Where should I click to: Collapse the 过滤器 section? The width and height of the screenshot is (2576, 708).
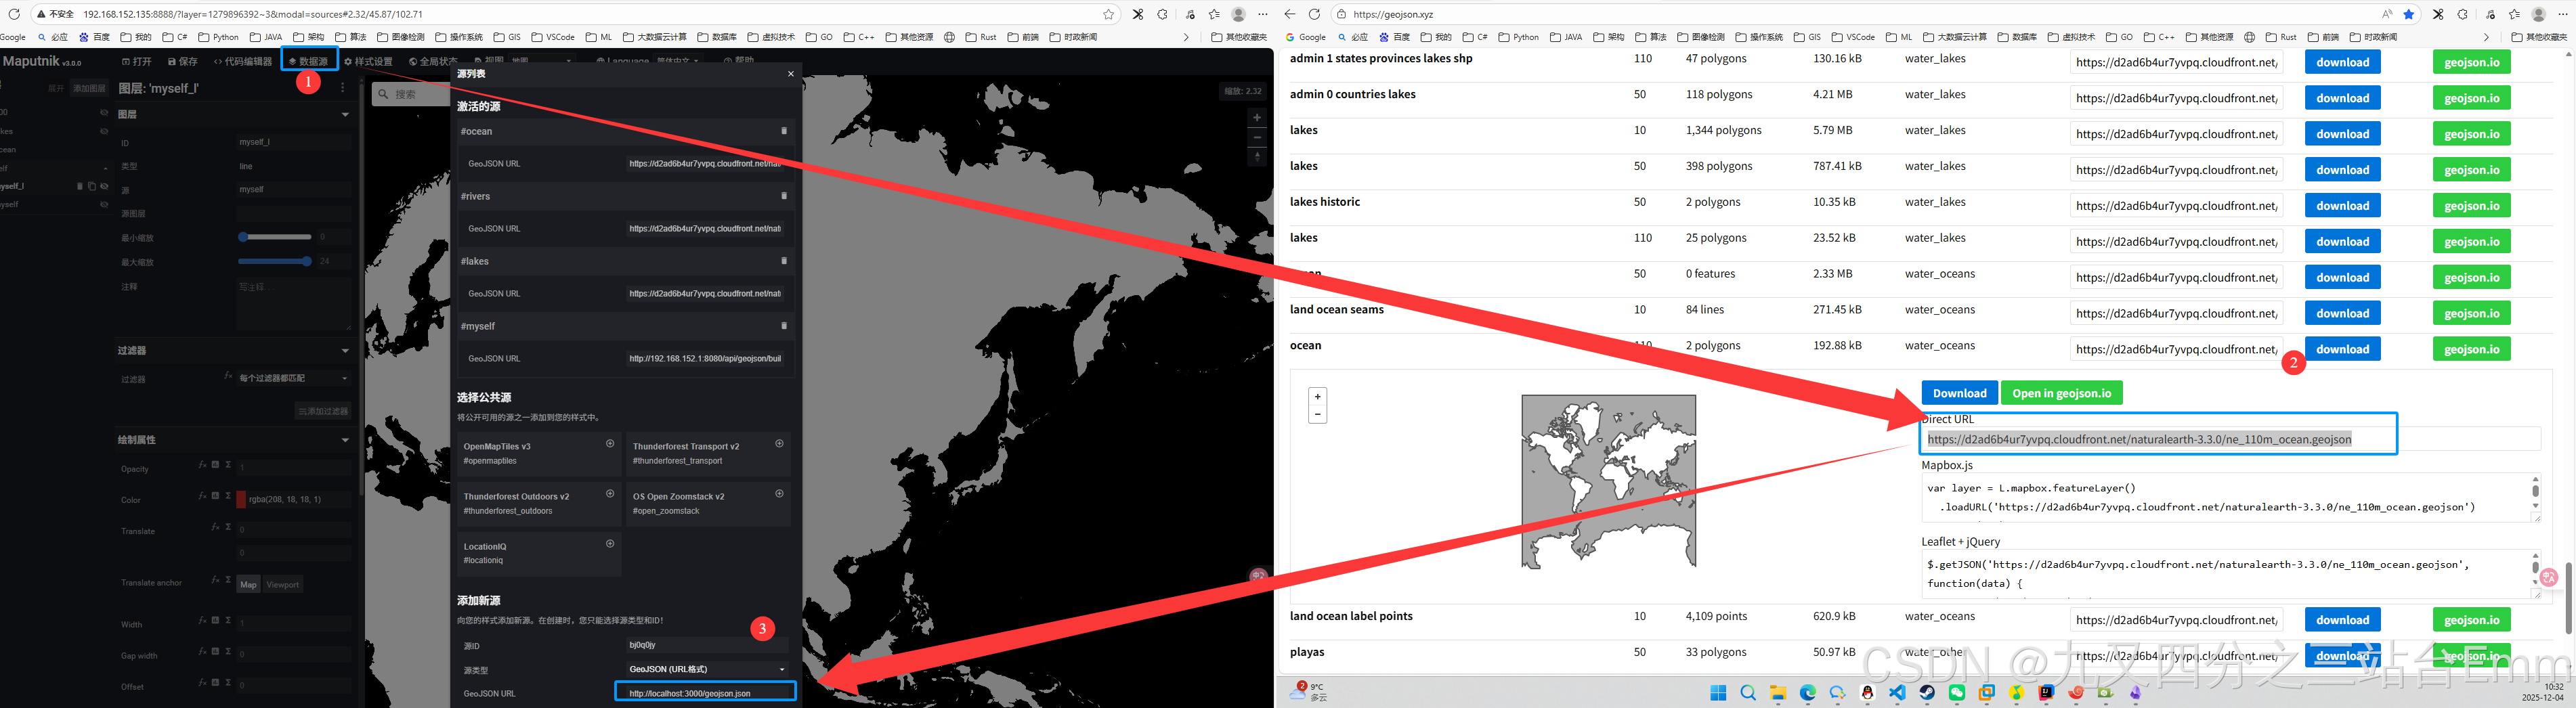(345, 350)
